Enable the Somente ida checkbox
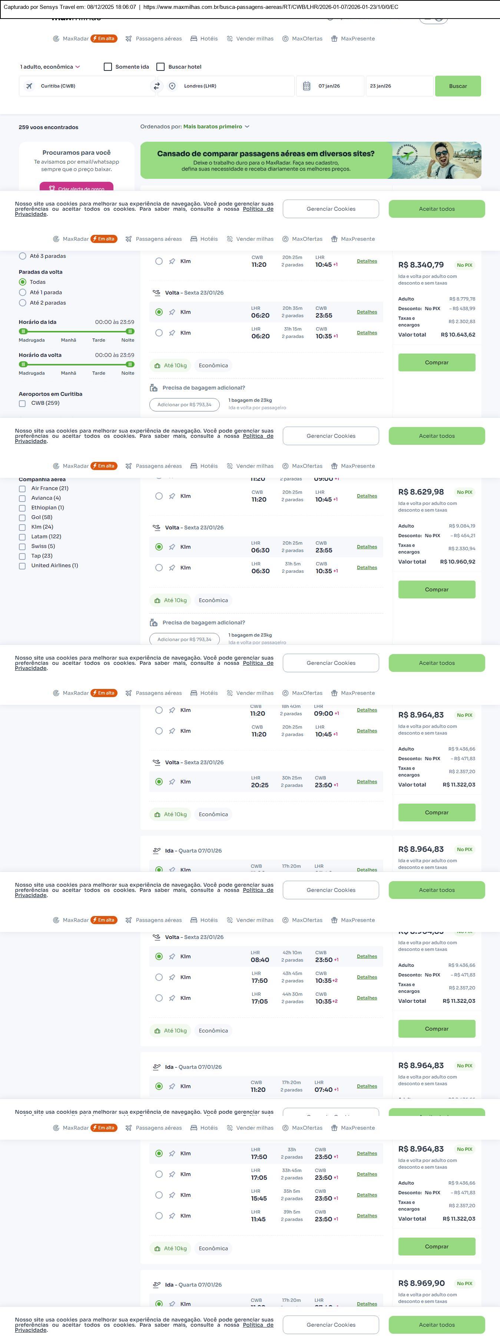Screen dimensions: 500x1343 [x=108, y=67]
